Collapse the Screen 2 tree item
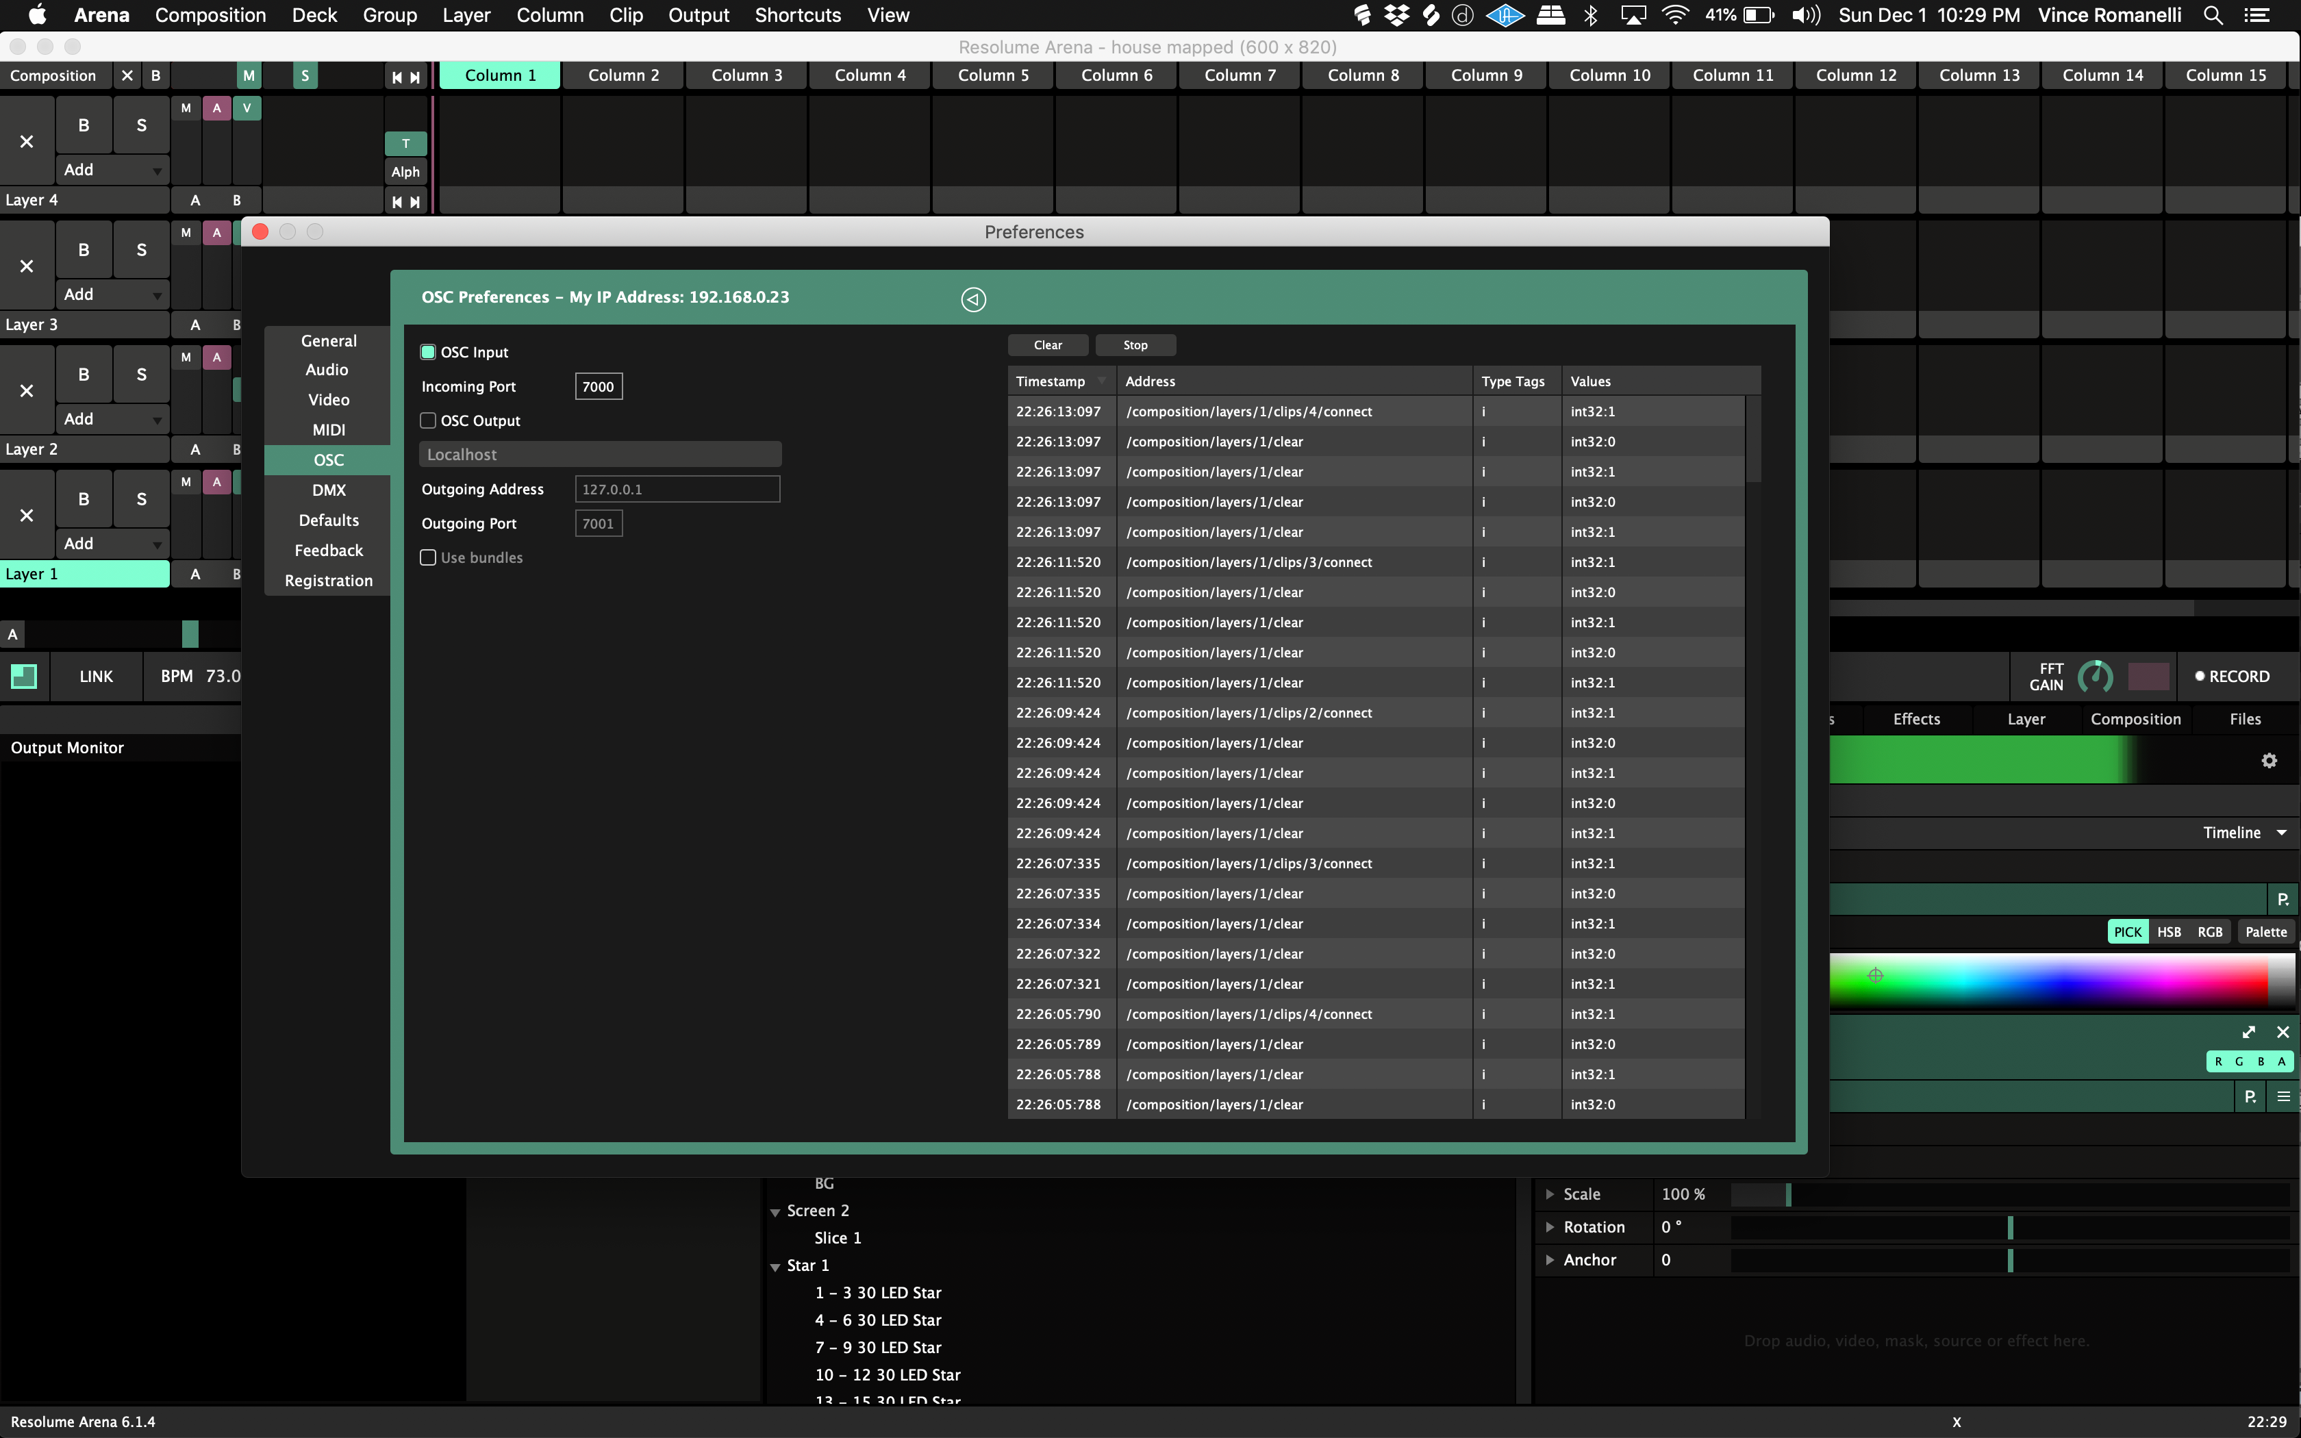2301x1438 pixels. click(776, 1211)
